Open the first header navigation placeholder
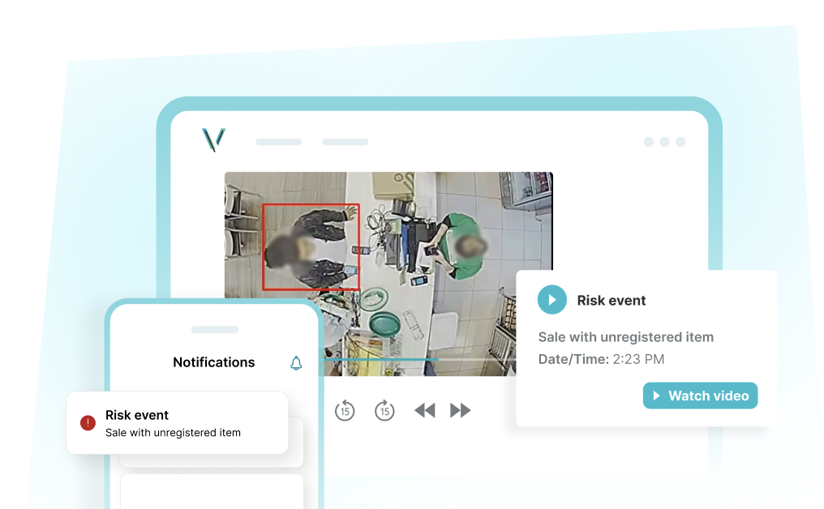824x509 pixels. (278, 142)
